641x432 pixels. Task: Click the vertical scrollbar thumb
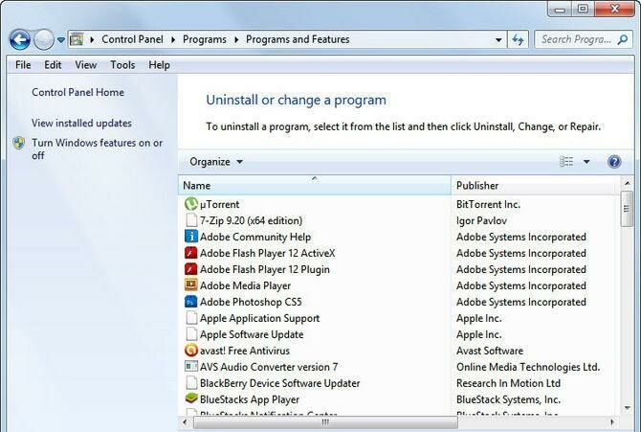tap(627, 209)
